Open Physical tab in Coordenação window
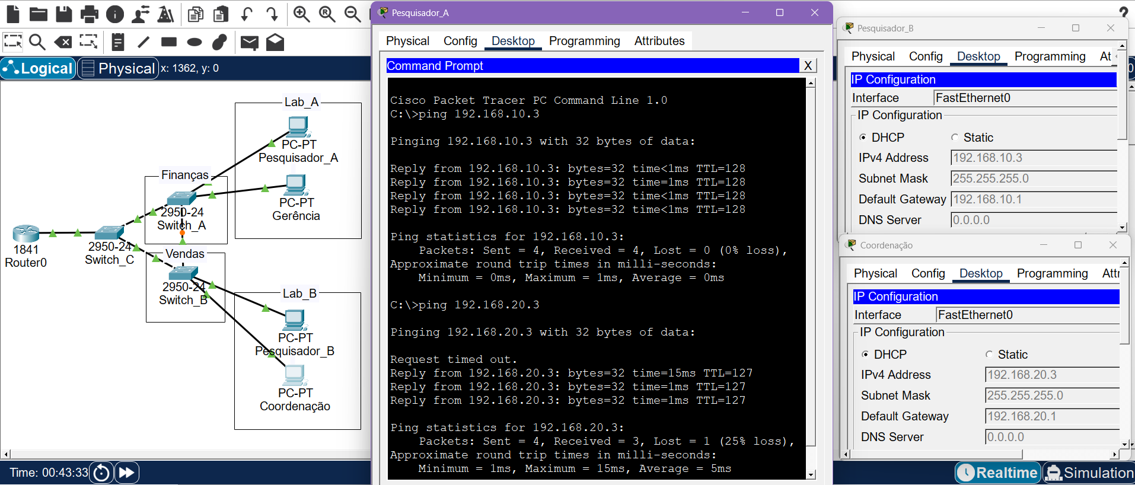 coord(875,273)
